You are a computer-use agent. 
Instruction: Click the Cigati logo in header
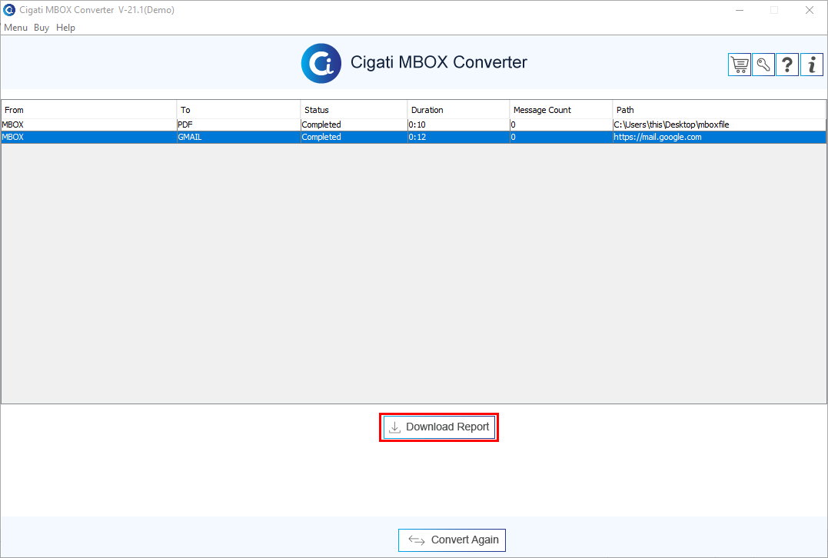321,63
